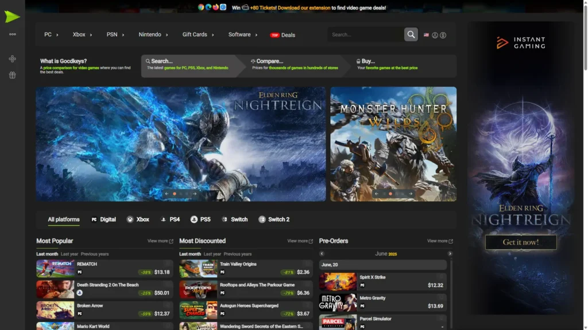Click View more under Pre-Orders
The image size is (588, 330).
pos(440,241)
